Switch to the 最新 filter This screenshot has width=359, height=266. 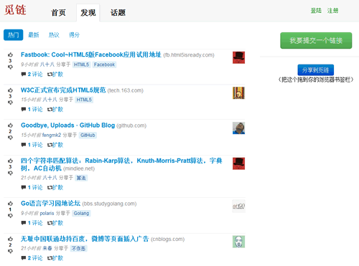[x=34, y=35]
